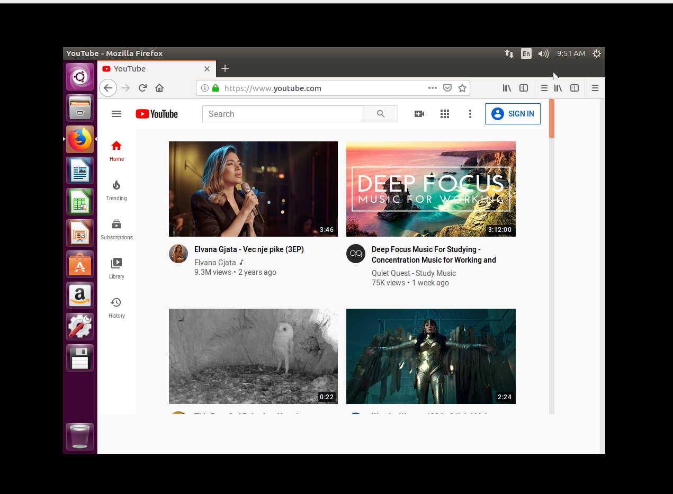673x494 pixels.
Task: Open the create video camera icon
Action: [419, 114]
